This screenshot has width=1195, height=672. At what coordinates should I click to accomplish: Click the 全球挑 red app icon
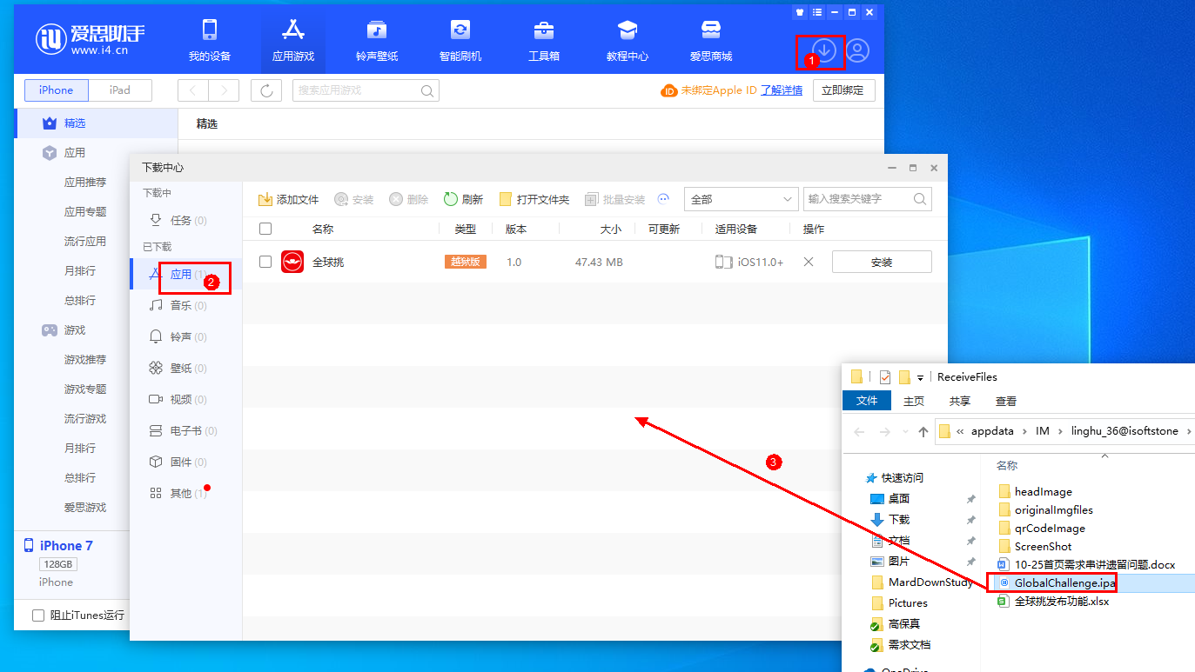point(292,262)
